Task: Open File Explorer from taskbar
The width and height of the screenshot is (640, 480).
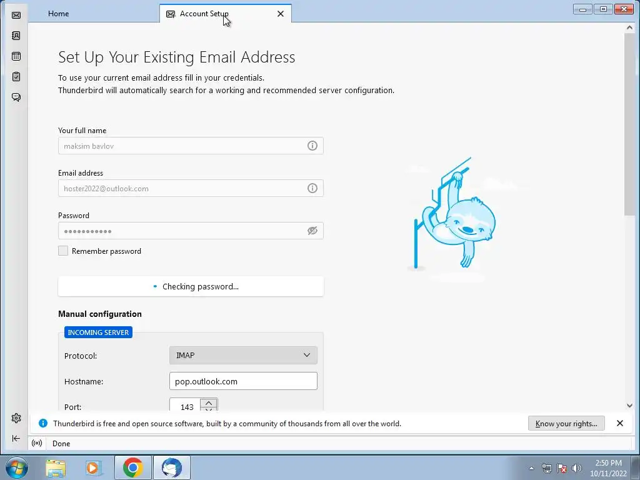Action: (x=56, y=467)
